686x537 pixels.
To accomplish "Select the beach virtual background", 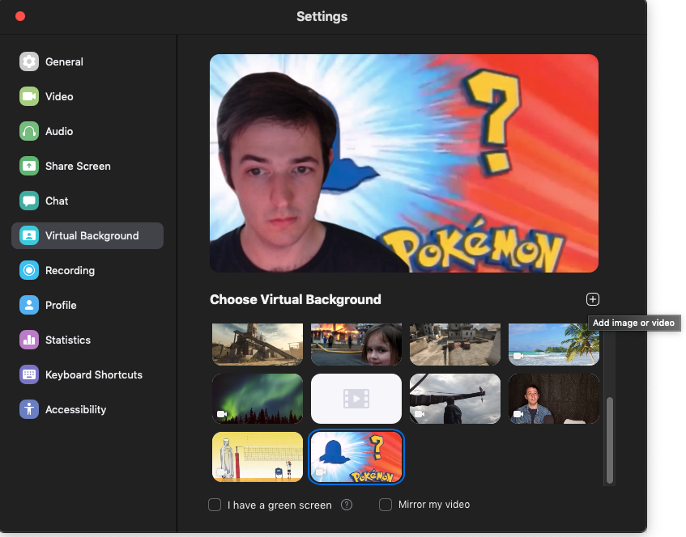I will coord(553,344).
